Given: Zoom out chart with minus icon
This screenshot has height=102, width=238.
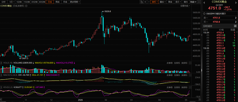Looking at the screenshot, I should (x=149, y=2).
